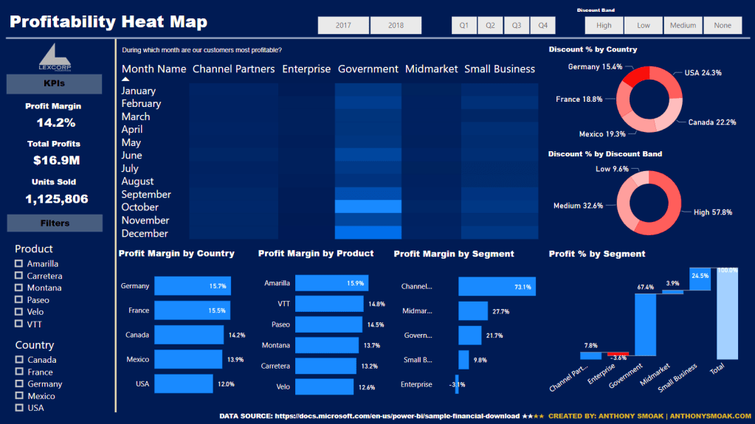Select the High discount band button

pyautogui.click(x=604, y=25)
